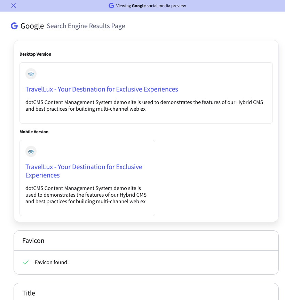Open the TravelLux title link in desktop preview
The width and height of the screenshot is (285, 300).
tap(102, 89)
